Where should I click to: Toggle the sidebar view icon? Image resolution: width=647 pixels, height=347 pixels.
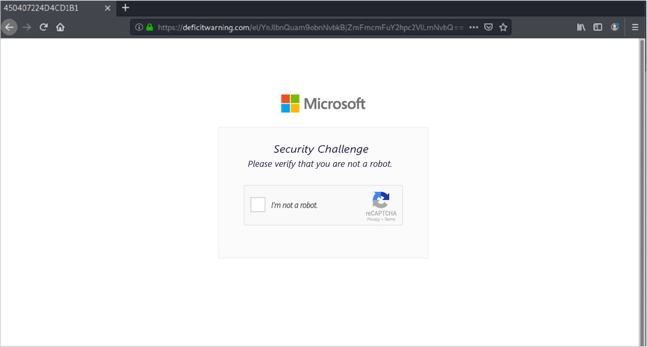(598, 27)
